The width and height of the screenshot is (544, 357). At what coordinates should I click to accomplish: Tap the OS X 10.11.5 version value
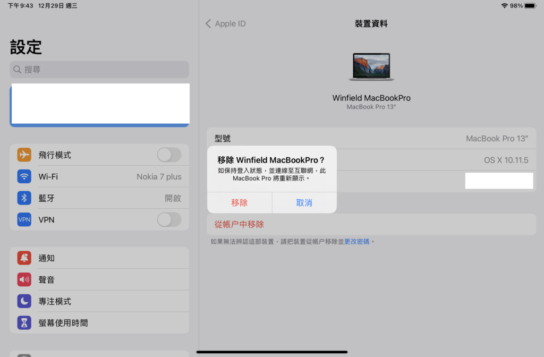point(506,160)
